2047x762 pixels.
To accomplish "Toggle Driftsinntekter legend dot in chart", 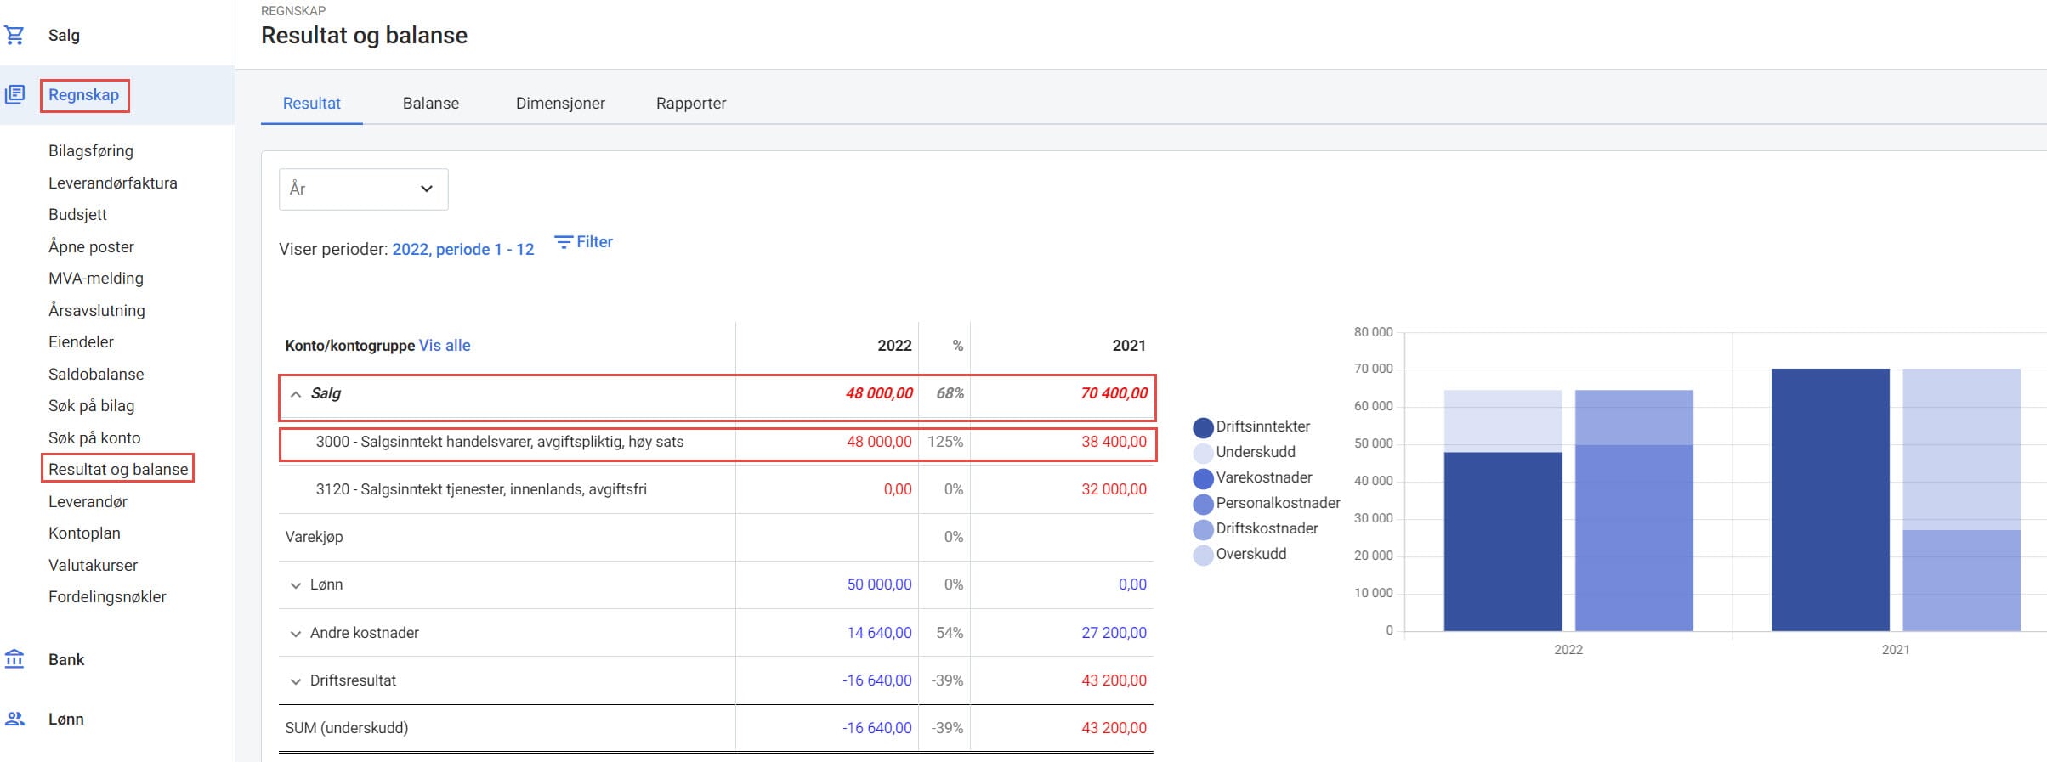I will [1203, 427].
